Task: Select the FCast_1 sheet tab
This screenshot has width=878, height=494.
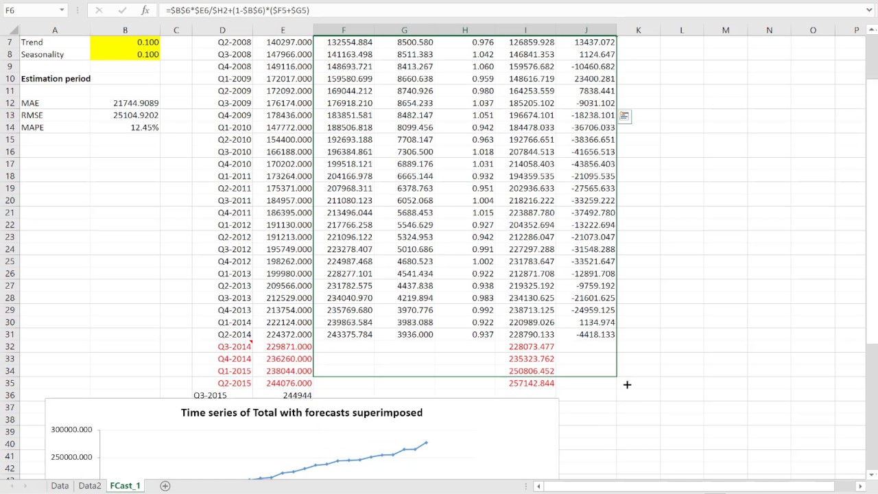Action: 125,486
